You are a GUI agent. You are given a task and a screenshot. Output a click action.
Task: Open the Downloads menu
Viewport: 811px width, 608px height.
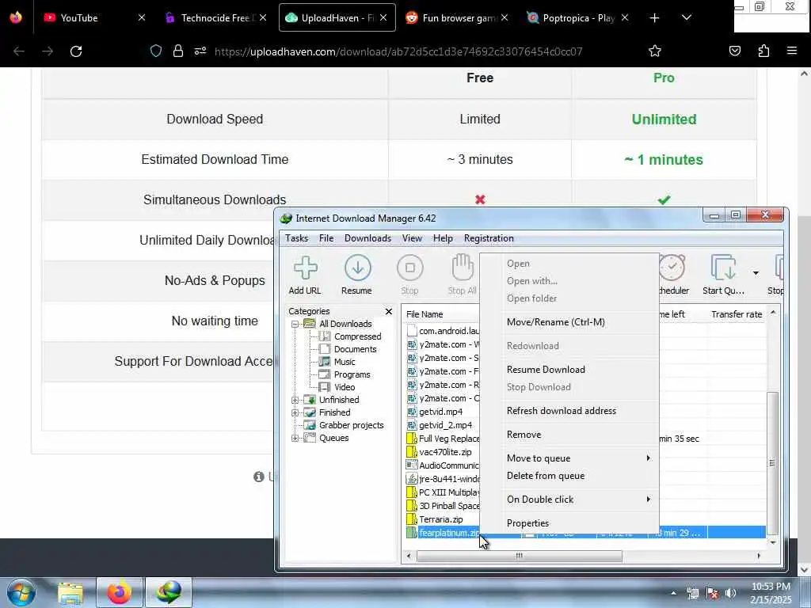[367, 238]
